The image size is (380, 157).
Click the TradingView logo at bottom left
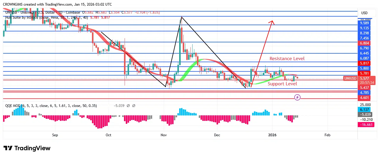coord(27,148)
